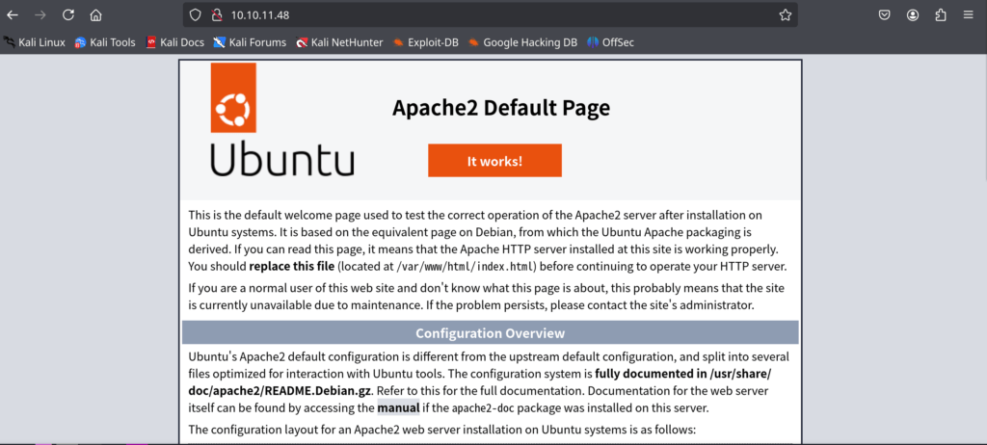
Task: Open the Extensions puzzle icon
Action: [941, 15]
